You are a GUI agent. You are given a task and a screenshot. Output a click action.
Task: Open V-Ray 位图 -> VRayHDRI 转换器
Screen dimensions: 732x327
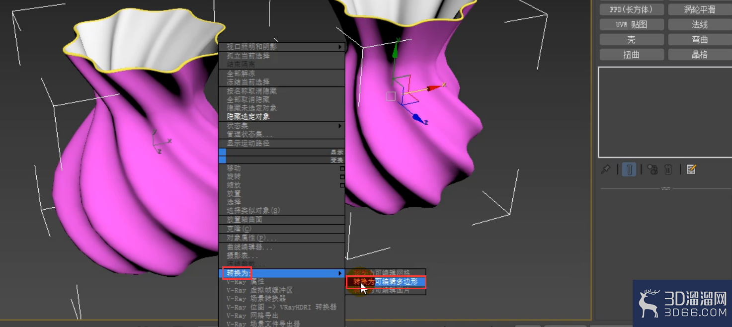tap(282, 307)
